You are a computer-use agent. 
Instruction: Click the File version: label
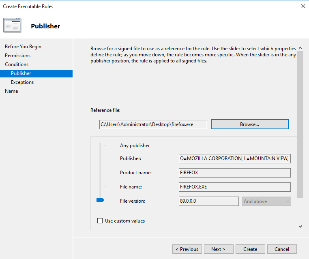tap(133, 201)
